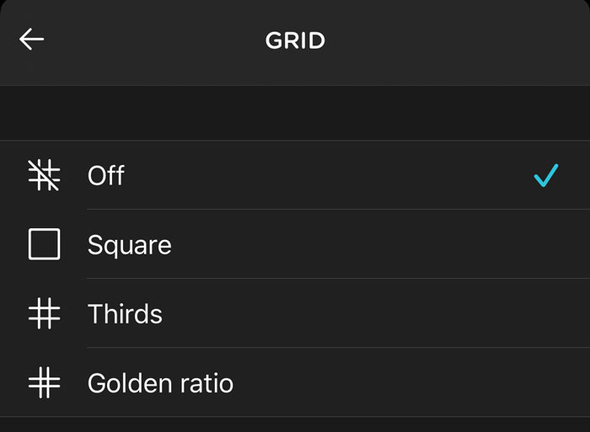Tap the crossed-out grid icon

[44, 175]
